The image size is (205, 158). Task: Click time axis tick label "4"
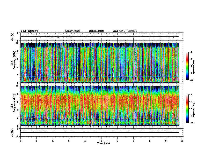85,141
